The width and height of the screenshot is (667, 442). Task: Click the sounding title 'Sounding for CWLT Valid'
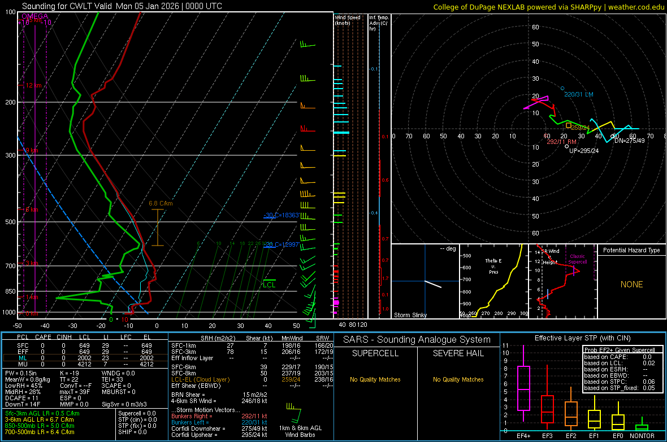[67, 6]
